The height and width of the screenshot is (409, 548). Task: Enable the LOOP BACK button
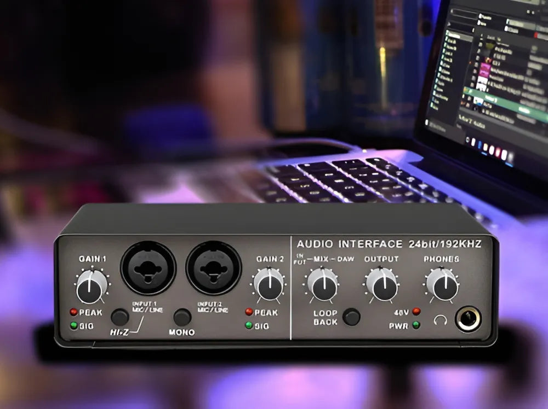tap(351, 317)
